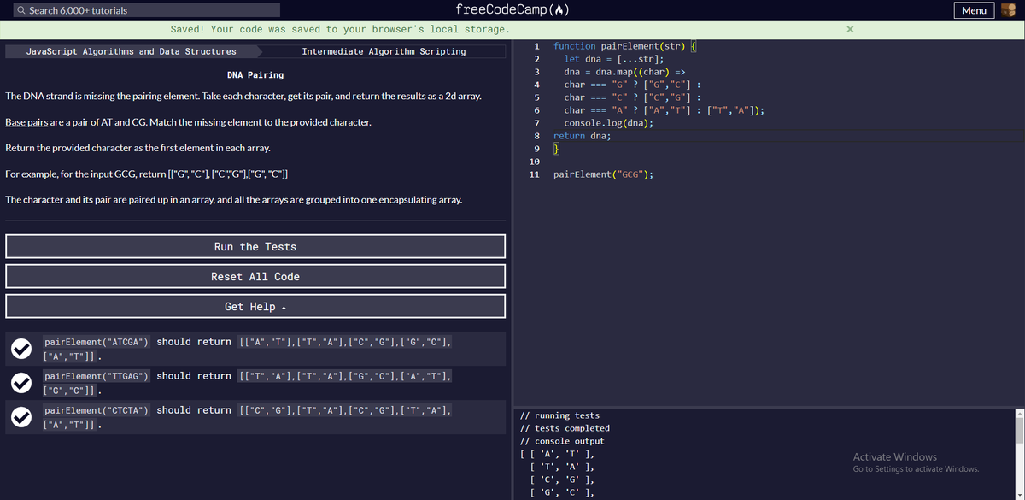Click the search magnifier icon
The height and width of the screenshot is (500, 1025).
[21, 10]
